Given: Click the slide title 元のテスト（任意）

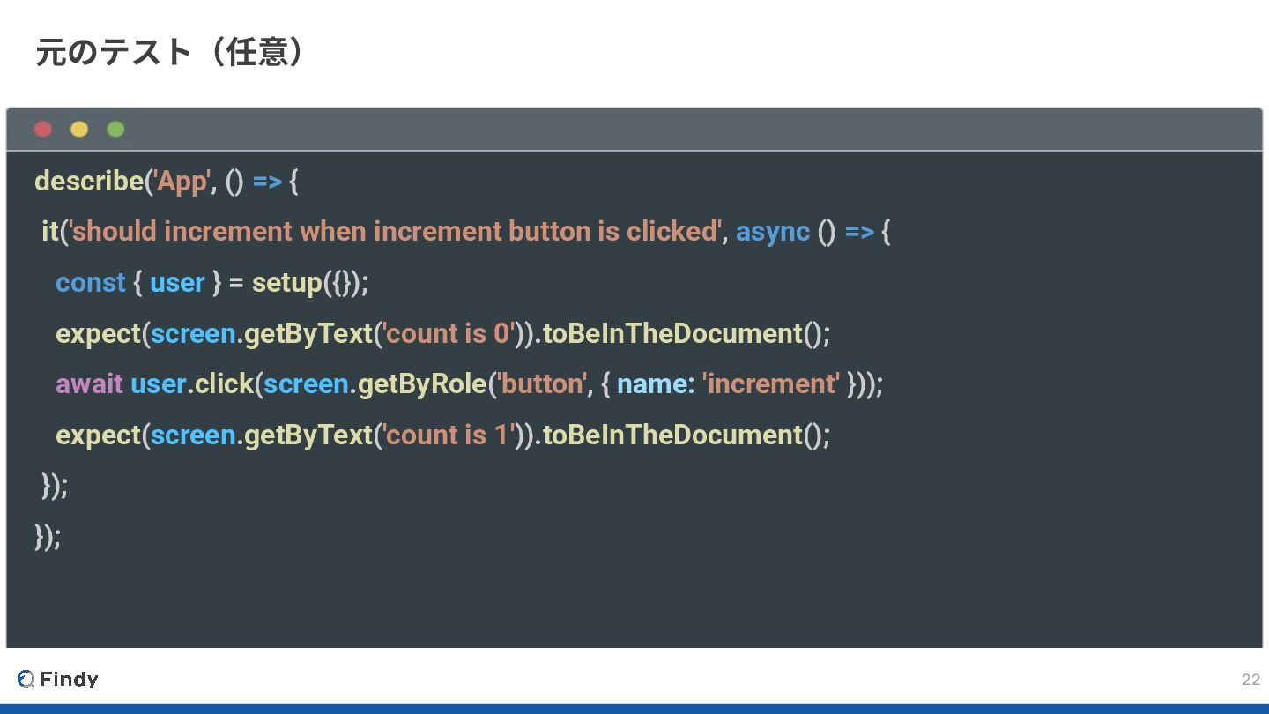Looking at the screenshot, I should coord(173,53).
